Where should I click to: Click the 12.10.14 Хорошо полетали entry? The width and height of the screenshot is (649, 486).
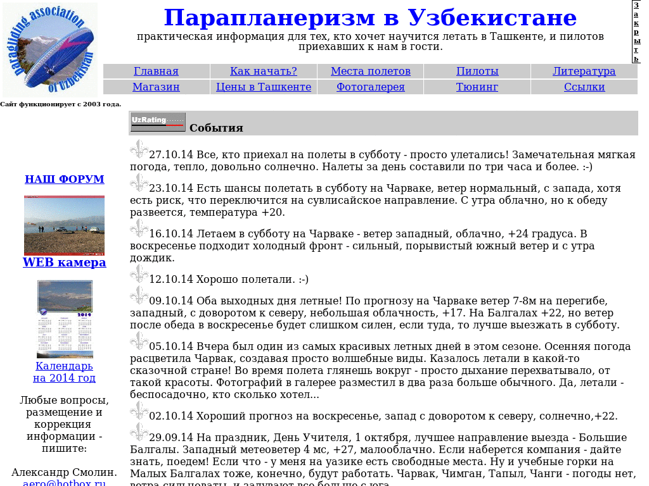229,279
